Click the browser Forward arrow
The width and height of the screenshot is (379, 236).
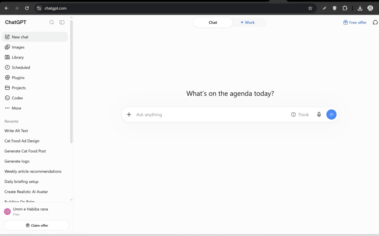pyautogui.click(x=16, y=8)
